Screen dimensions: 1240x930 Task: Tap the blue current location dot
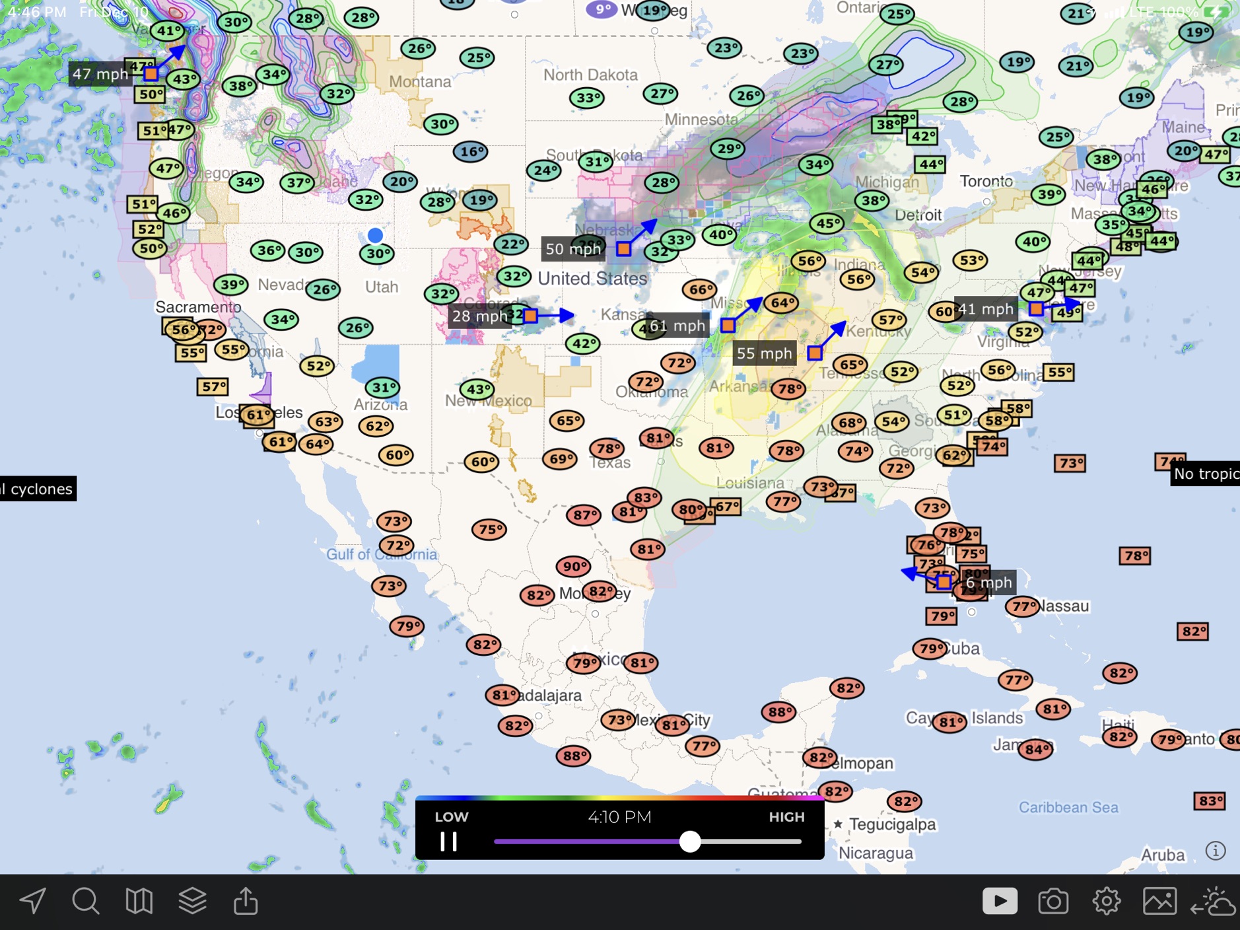(x=375, y=235)
